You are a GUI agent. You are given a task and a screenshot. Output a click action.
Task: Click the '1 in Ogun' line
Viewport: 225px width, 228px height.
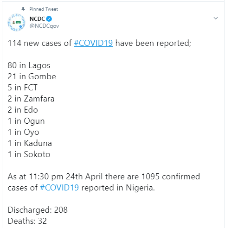pos(26,121)
